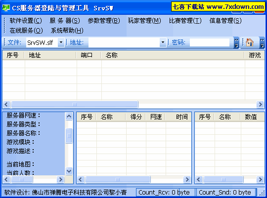Click parameters list horizontal scrollbar thumb

point(223,179)
